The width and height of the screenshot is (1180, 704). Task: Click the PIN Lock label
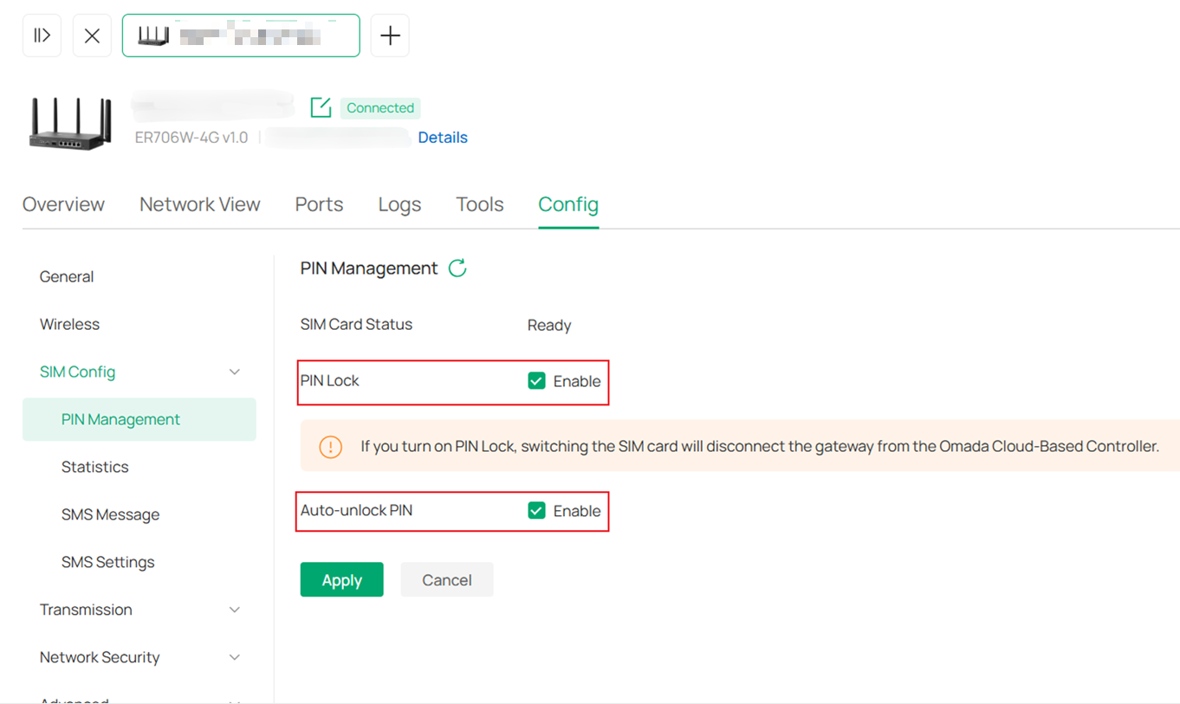pyautogui.click(x=330, y=381)
